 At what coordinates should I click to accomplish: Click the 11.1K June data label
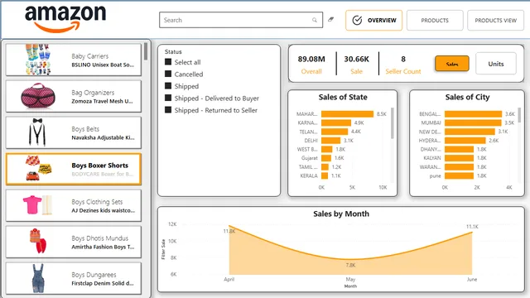click(472, 226)
